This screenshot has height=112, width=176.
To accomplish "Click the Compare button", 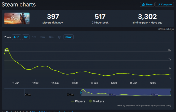I will pos(164,4).
